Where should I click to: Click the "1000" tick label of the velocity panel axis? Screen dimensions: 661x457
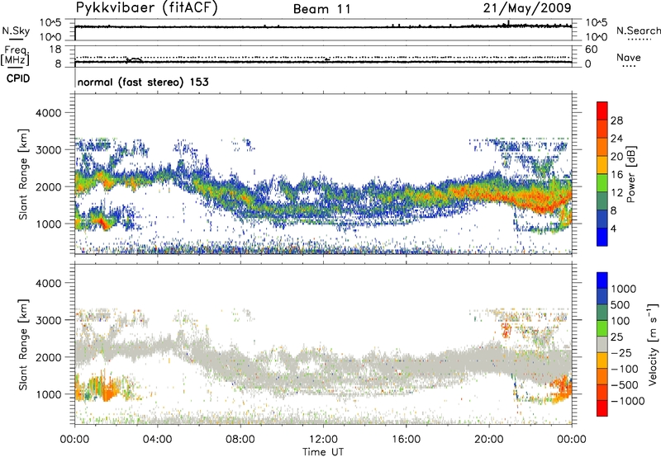click(48, 394)
